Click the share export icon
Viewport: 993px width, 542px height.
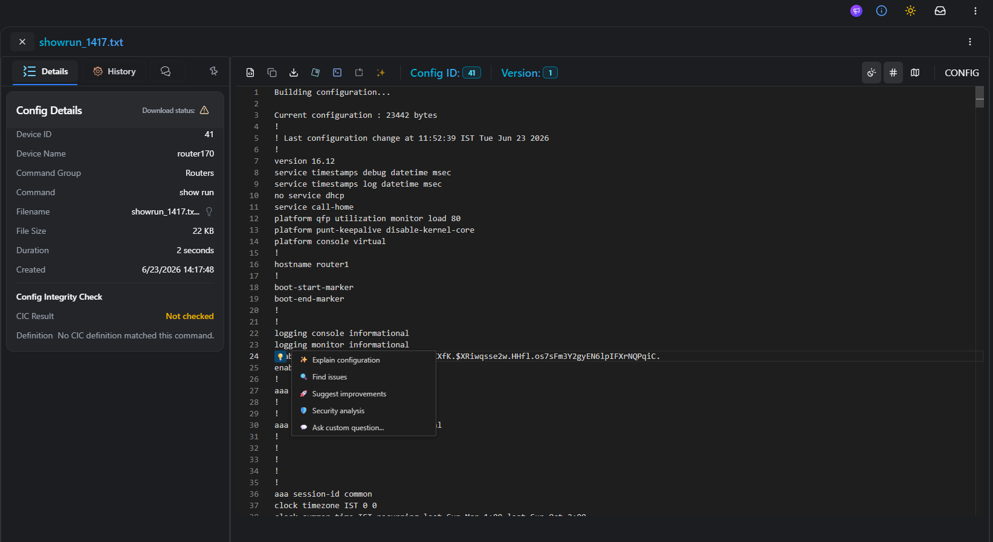pyautogui.click(x=359, y=73)
